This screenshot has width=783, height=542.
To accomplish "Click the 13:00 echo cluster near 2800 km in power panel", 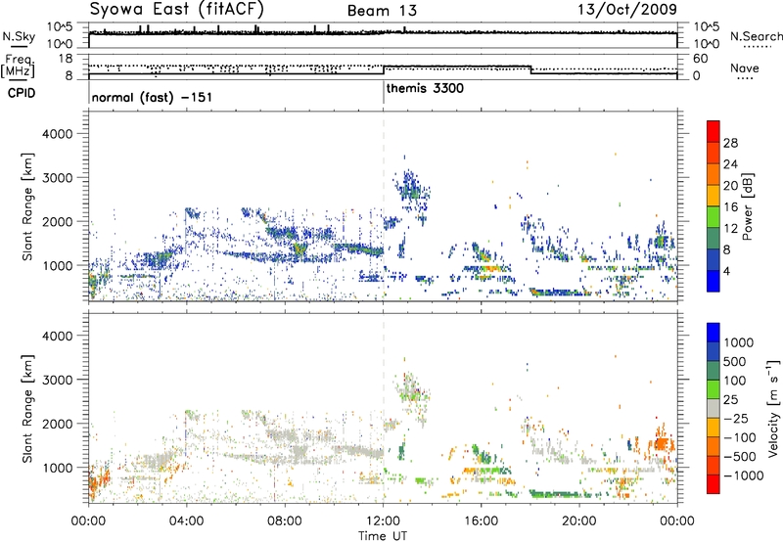I will (x=412, y=191).
